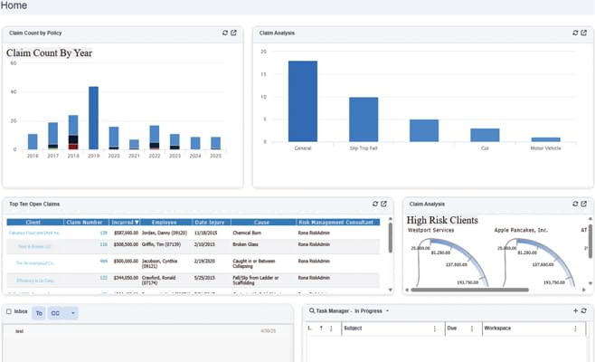Image resolution: width=595 pixels, height=362 pixels.
Task: Click the Date Injury column header
Action: coord(209,222)
